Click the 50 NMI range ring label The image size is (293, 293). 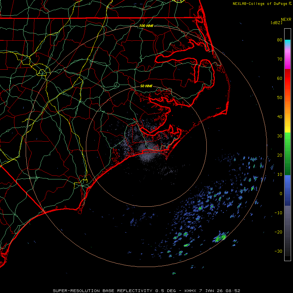coord(146,86)
